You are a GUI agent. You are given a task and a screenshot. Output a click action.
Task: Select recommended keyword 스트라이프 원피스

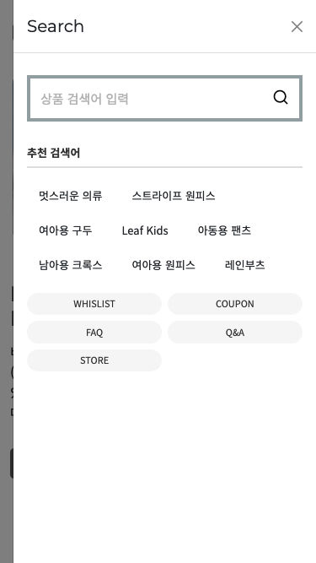point(174,196)
